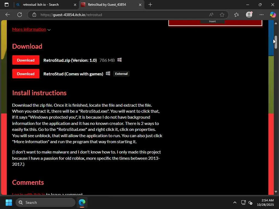The image size is (279, 209).
Task: Click the scrollbar up arrow
Action: pyautogui.click(x=276, y=23)
